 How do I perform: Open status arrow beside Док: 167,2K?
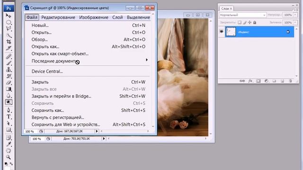point(97,131)
